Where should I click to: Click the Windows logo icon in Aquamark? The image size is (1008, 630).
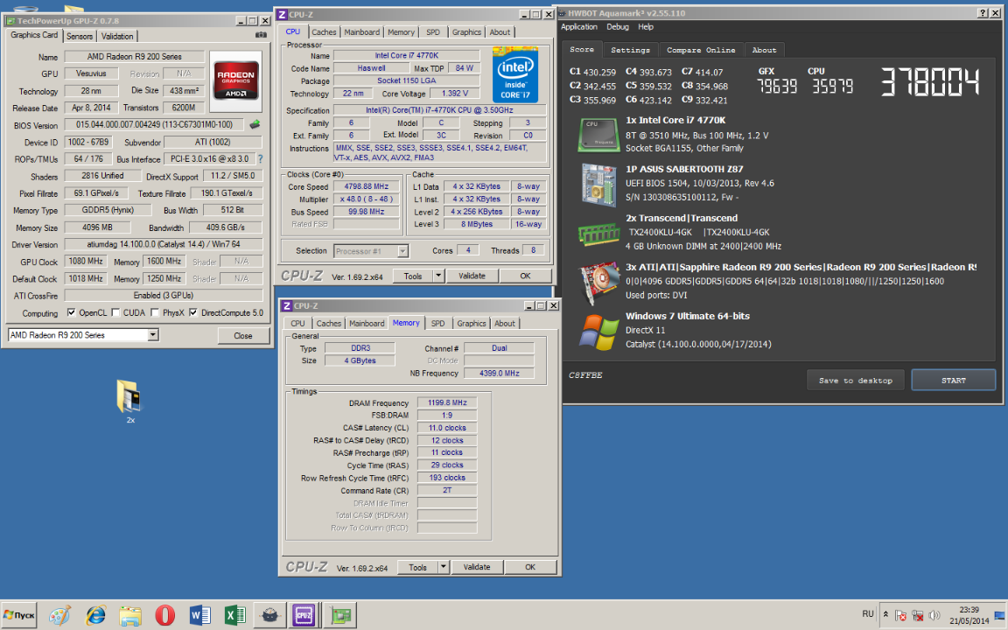coord(598,332)
